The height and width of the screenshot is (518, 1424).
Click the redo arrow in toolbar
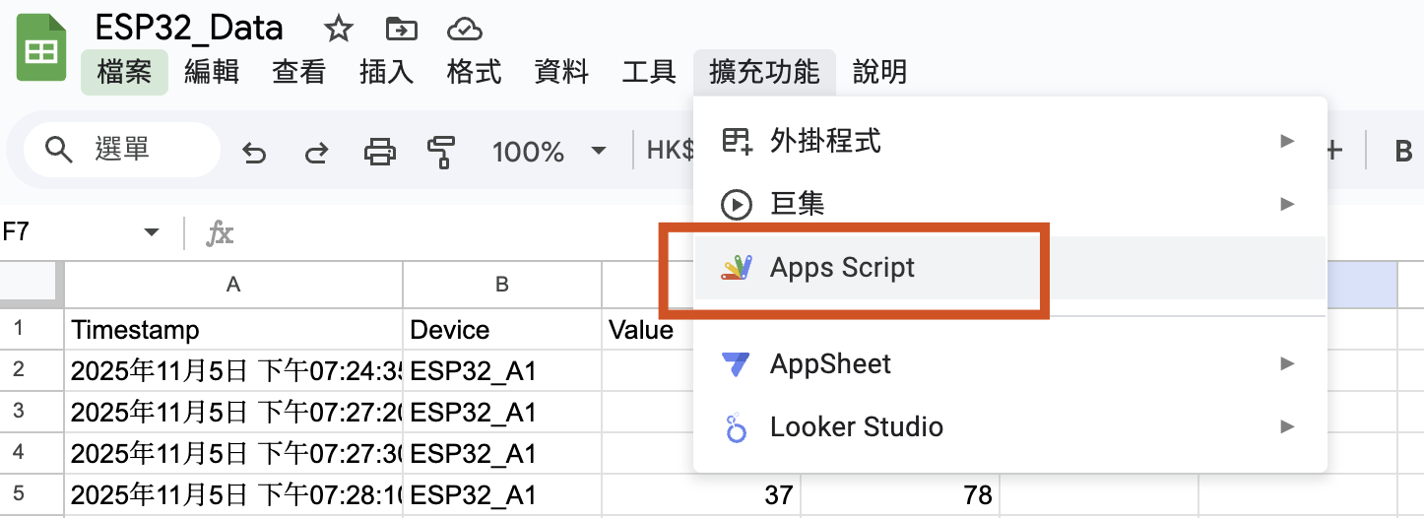(316, 152)
